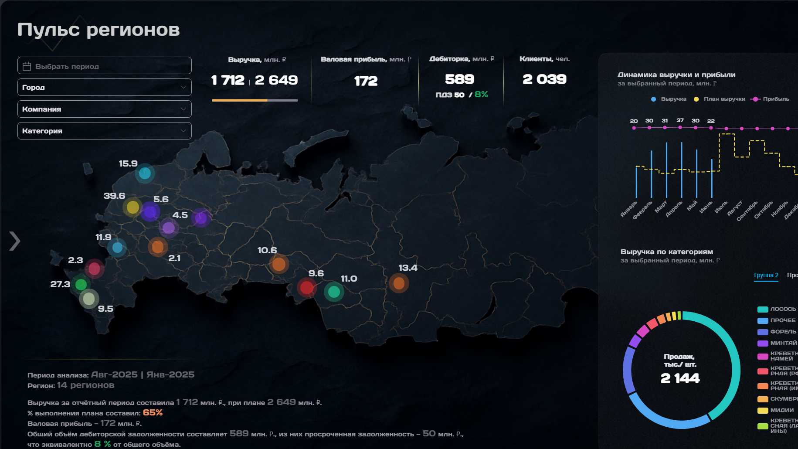Select the yellow map bubble labeled 39.6
Viewport: 798px width, 449px height.
pos(132,207)
